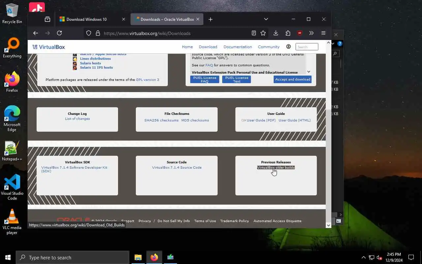Open the Recycle Bin desktop icon
The width and height of the screenshot is (422, 264).
(x=12, y=14)
